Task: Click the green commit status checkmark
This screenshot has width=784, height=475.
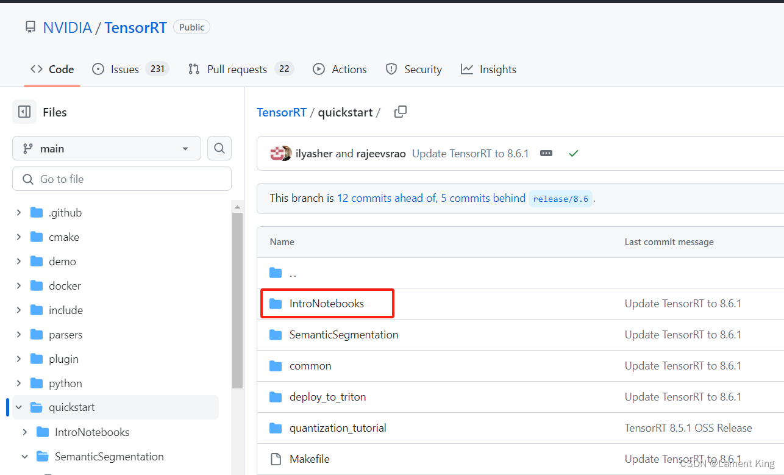Action: pyautogui.click(x=573, y=154)
